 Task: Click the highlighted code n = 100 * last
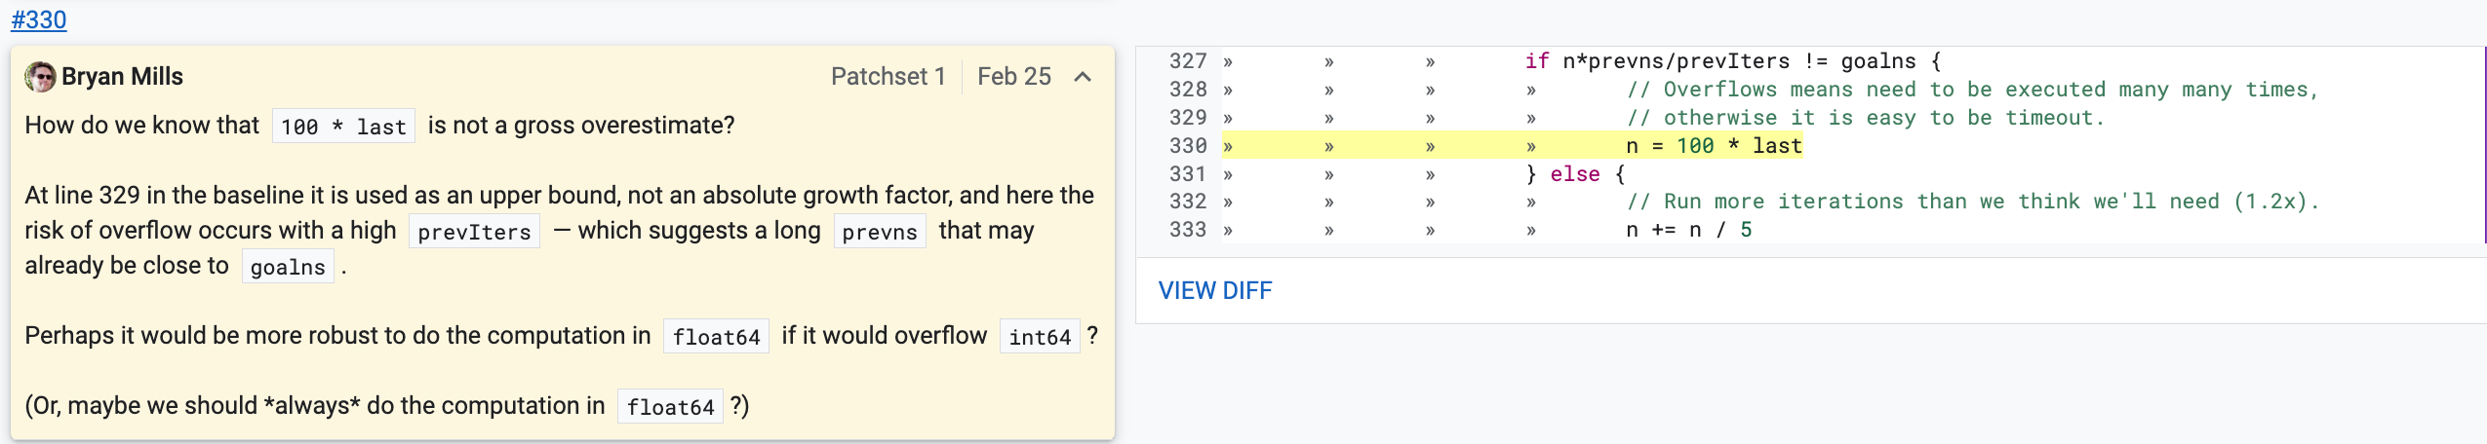tap(1714, 146)
